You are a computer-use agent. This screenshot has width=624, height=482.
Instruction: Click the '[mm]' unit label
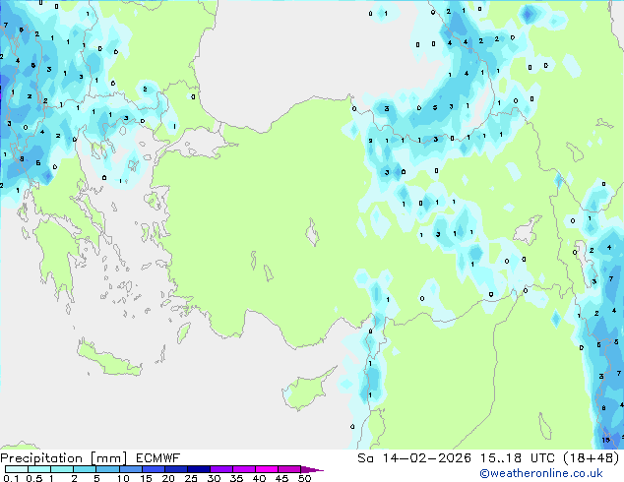108,458
